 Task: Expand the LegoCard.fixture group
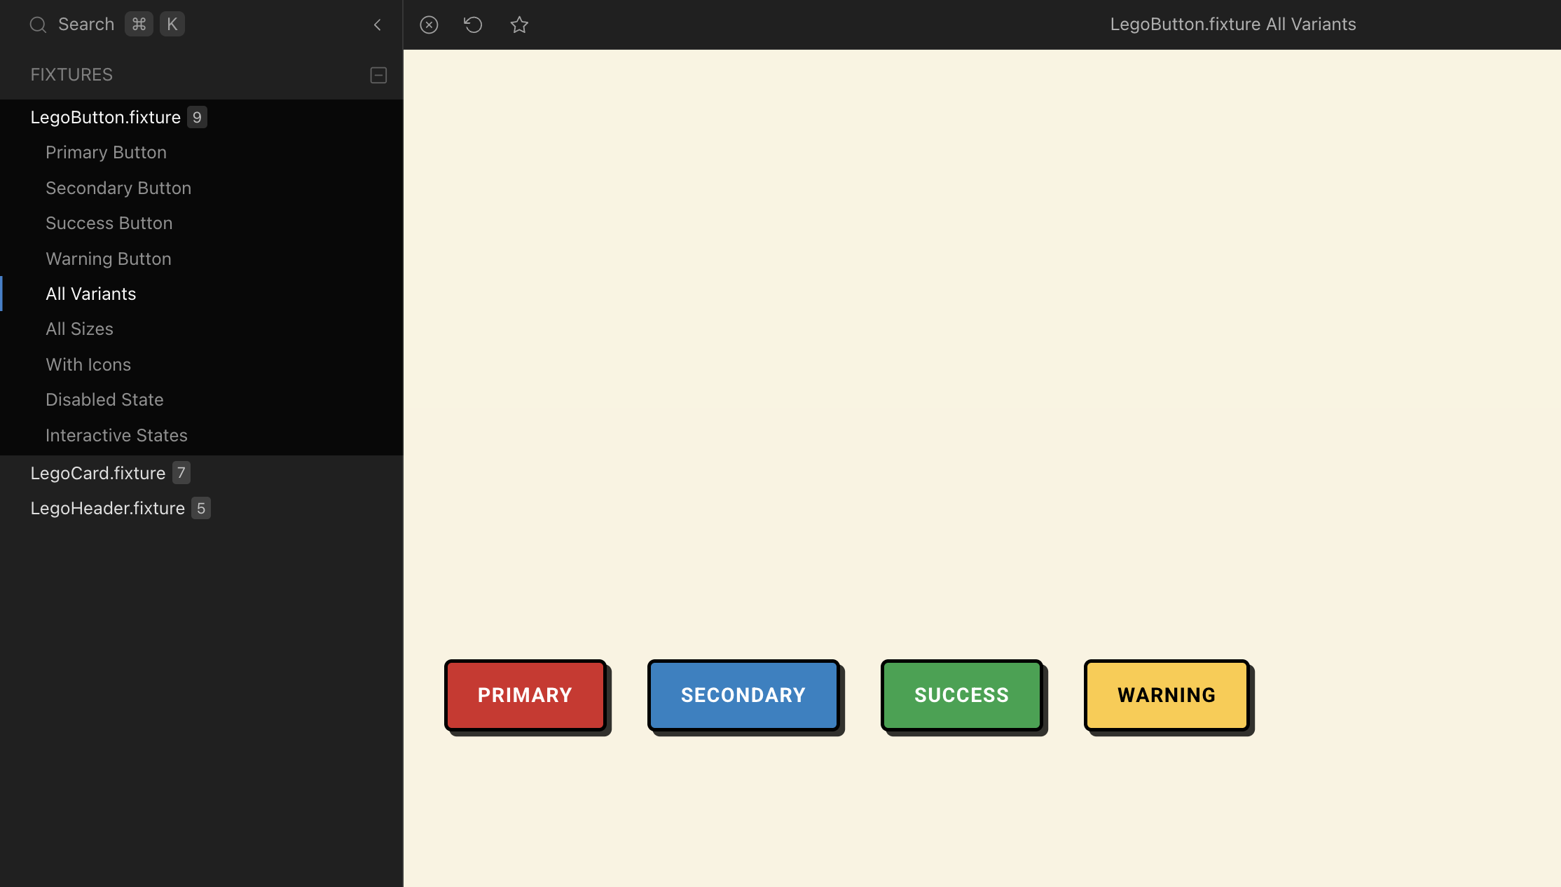pyautogui.click(x=98, y=473)
